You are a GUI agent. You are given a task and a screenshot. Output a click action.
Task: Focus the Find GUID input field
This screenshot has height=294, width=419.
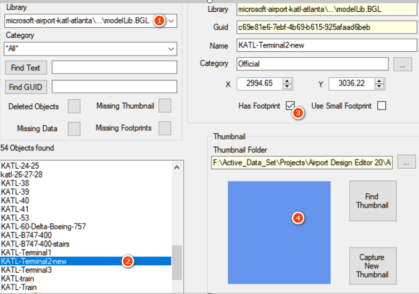[114, 86]
